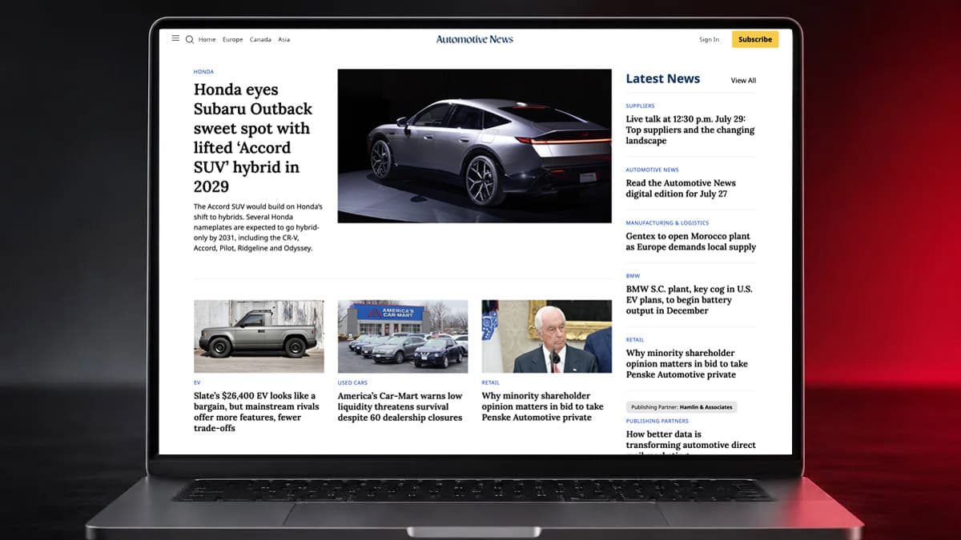Open Retail tag in Latest News sidebar
Viewport: 961px width, 540px height.
click(634, 340)
